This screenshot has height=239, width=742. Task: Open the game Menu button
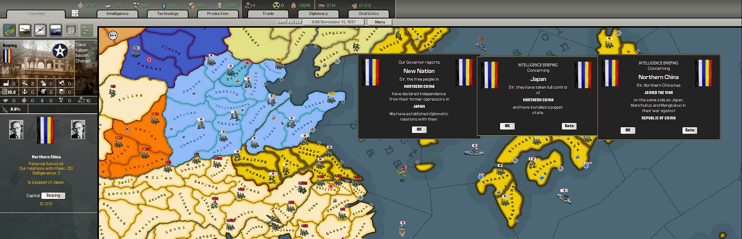point(380,22)
